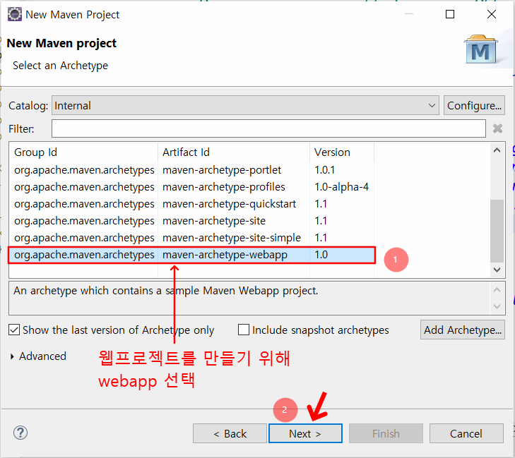Image resolution: width=515 pixels, height=458 pixels.
Task: Click archetype list scroll up arrow
Action: coord(497,150)
